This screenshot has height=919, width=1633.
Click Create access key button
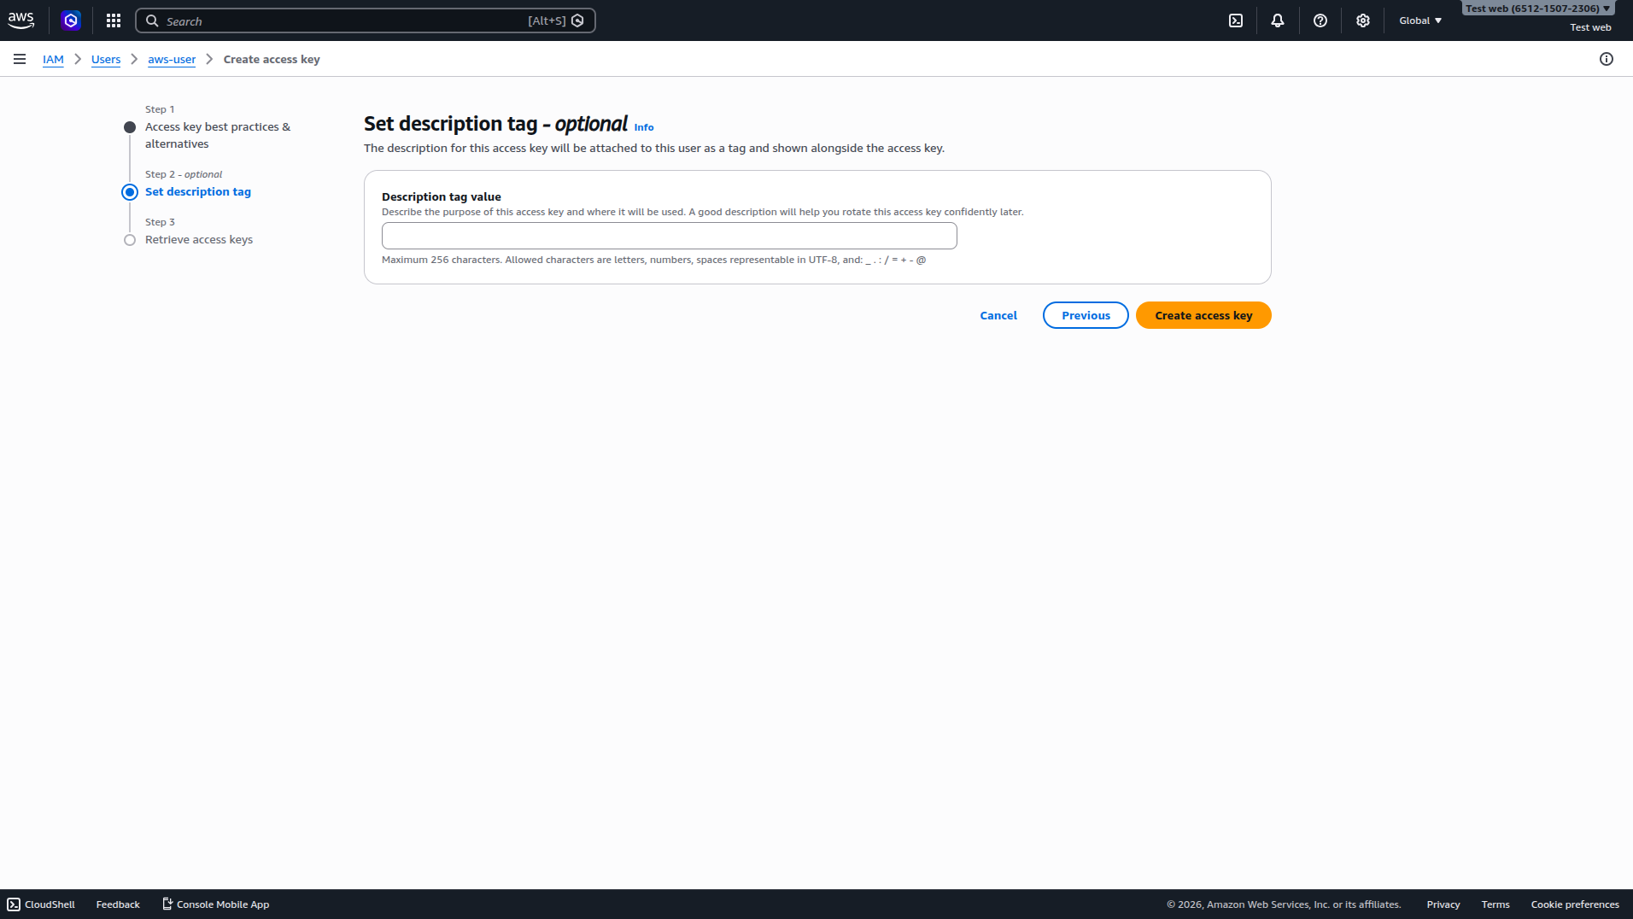pyautogui.click(x=1203, y=315)
